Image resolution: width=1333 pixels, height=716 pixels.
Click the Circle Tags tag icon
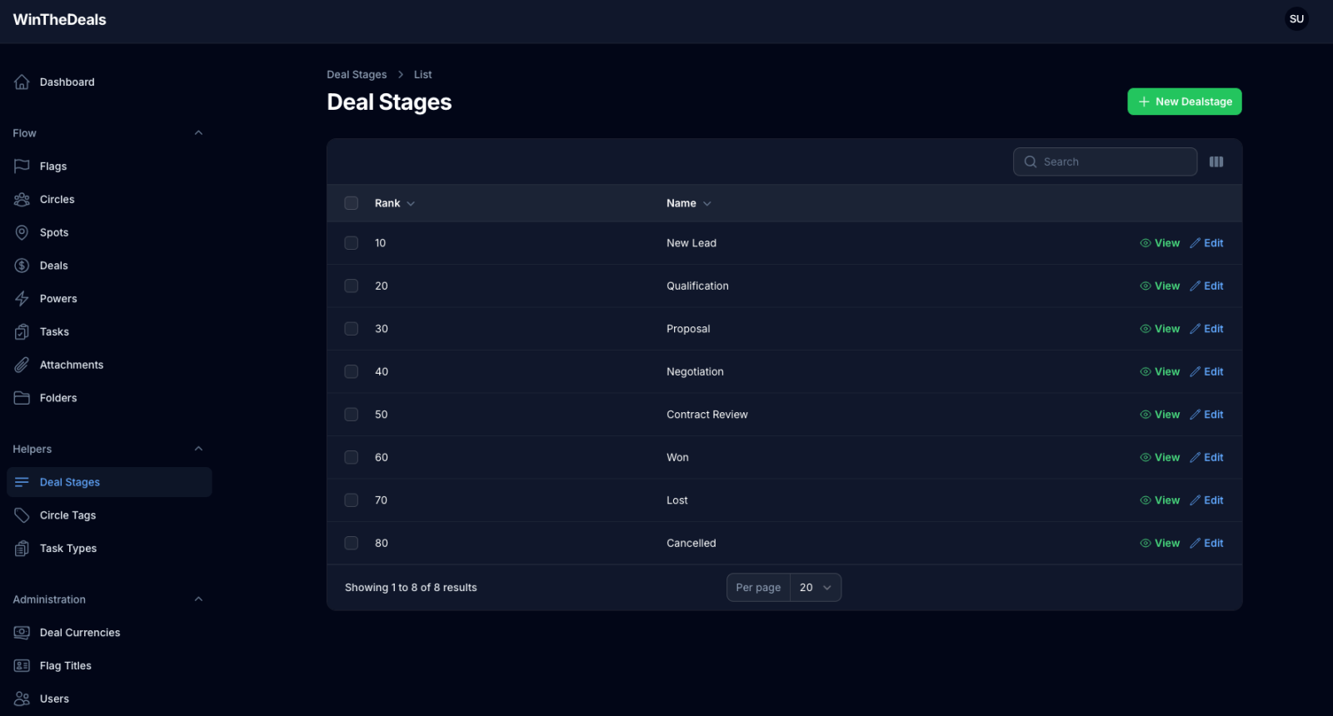coord(22,515)
